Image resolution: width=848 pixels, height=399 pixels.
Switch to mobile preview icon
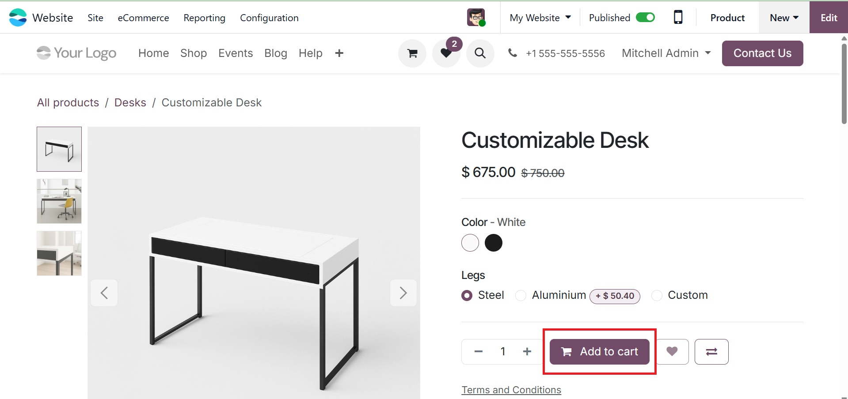pyautogui.click(x=678, y=18)
